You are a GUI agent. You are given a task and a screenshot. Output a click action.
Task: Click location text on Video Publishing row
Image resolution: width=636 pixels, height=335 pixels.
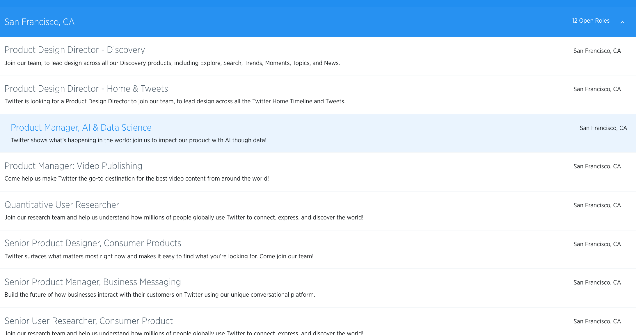click(597, 166)
